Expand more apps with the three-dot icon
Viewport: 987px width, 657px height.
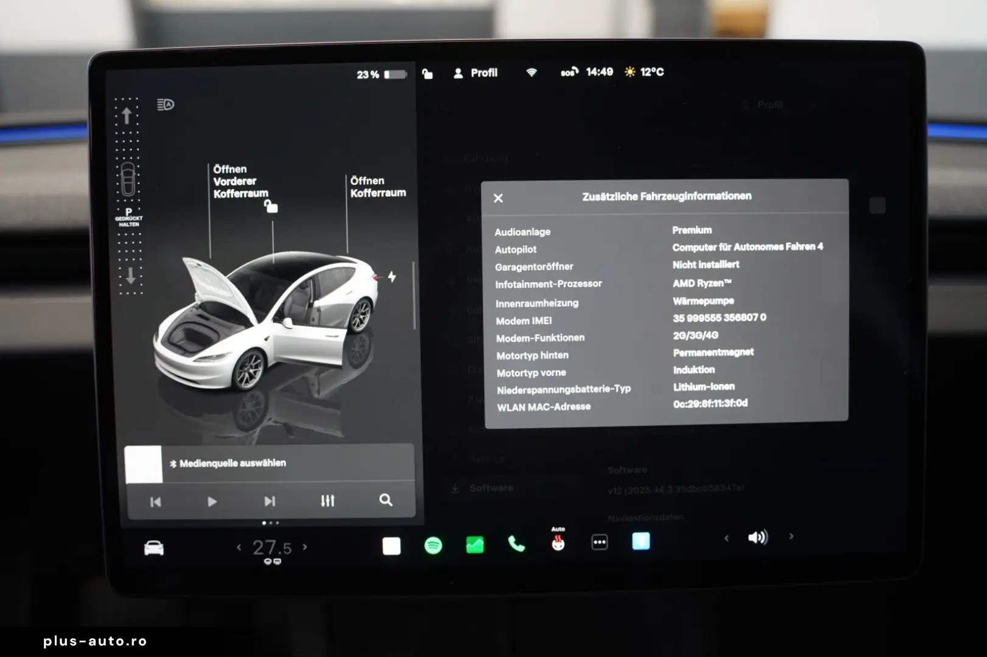[x=599, y=541]
